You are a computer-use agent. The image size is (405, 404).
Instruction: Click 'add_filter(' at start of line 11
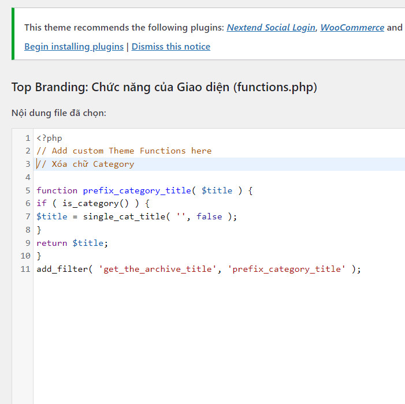click(x=65, y=269)
